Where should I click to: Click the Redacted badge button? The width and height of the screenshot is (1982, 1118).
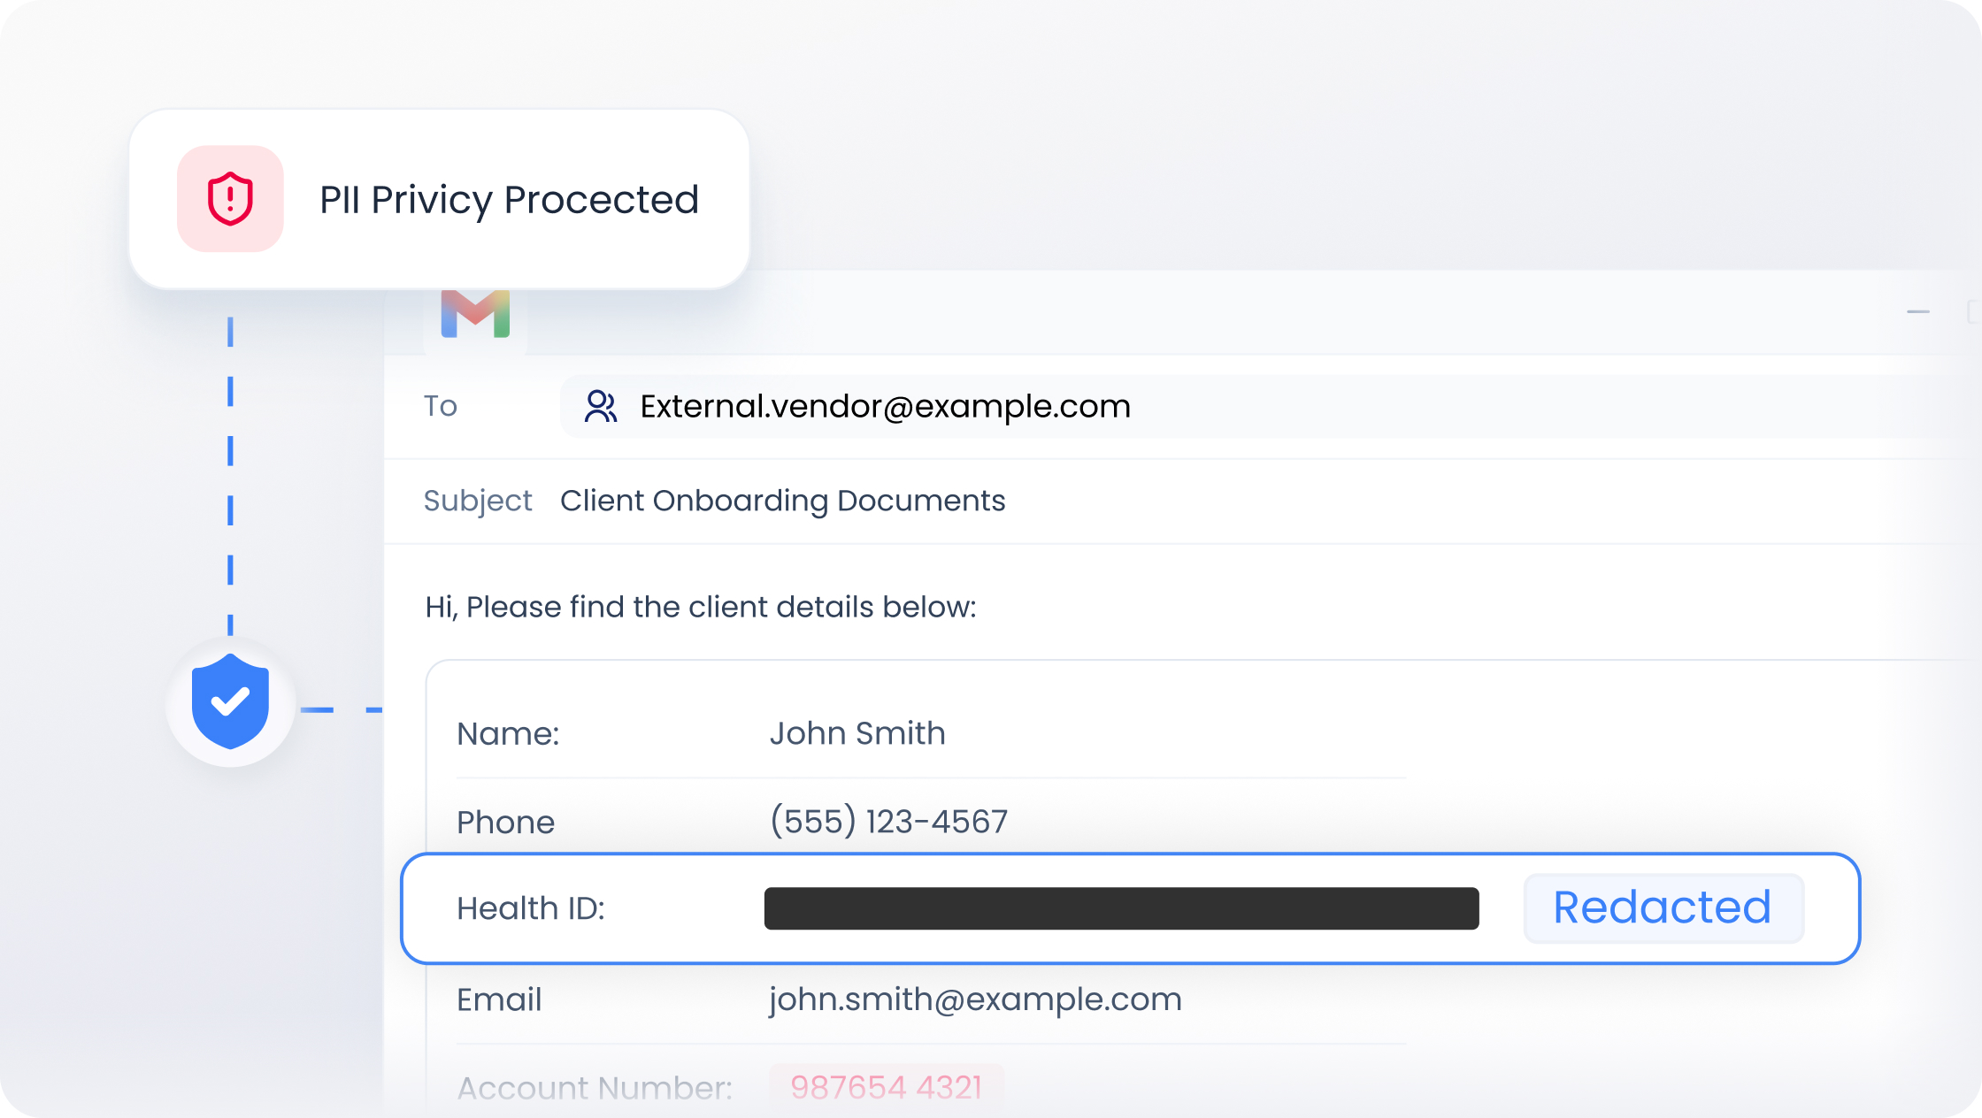pyautogui.click(x=1663, y=908)
